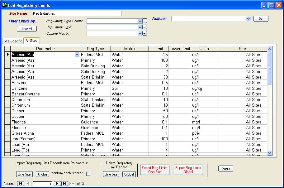Delete limit records using Global button

129,174
